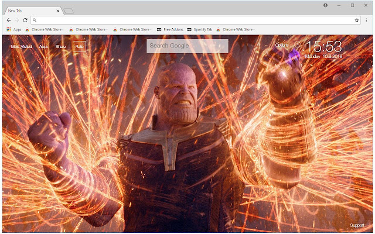Bookmark this page with the star icon
The width and height of the screenshot is (375, 234).
357,20
